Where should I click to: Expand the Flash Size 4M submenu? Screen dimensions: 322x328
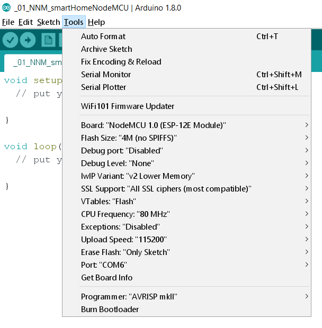[x=186, y=138]
